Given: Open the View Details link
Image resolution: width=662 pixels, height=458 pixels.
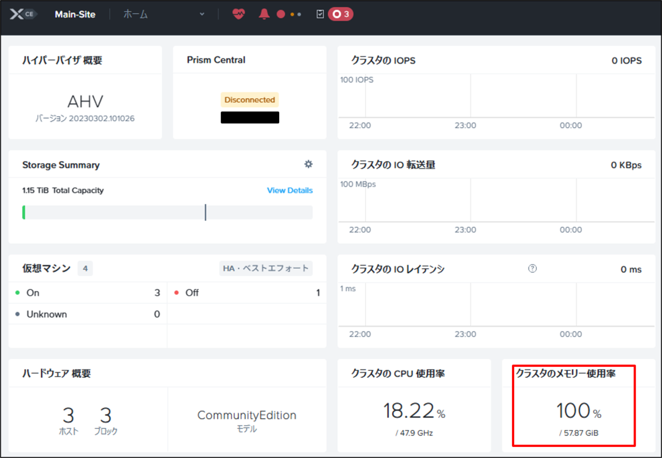Looking at the screenshot, I should click(290, 190).
